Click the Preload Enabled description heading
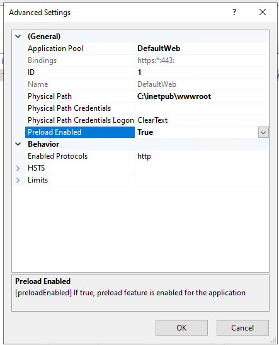 [43, 281]
